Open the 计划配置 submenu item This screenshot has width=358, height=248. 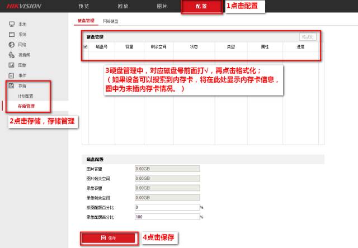[26, 96]
